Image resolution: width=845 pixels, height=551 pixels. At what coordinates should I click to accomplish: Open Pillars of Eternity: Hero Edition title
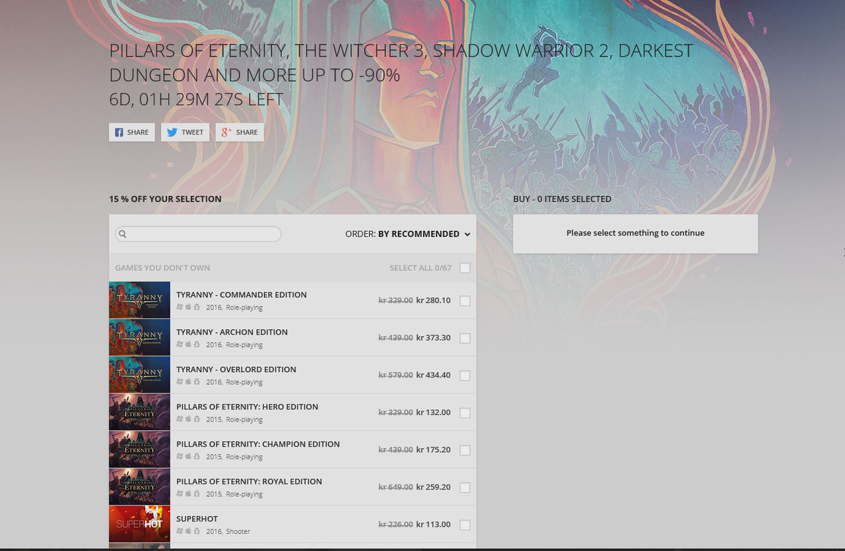coord(247,406)
